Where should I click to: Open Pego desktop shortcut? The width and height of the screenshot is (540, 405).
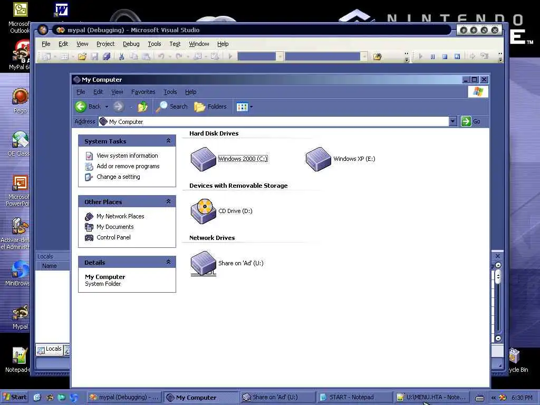coord(20,101)
